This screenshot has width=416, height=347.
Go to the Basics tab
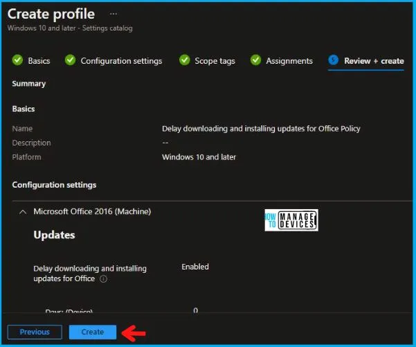39,61
